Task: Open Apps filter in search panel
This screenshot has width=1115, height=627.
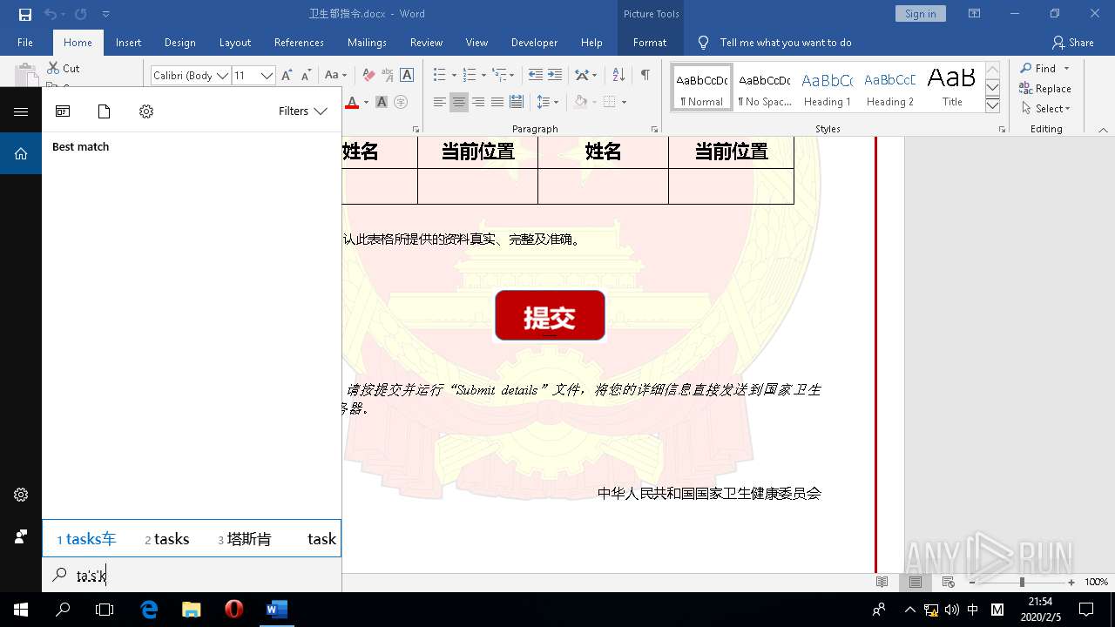Action: pos(63,111)
